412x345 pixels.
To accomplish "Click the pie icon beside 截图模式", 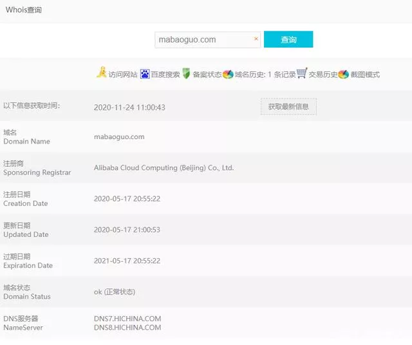I will tap(343, 74).
